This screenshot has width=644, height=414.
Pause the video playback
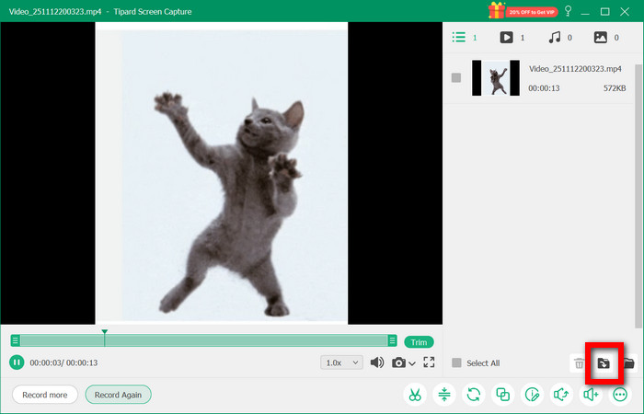coord(17,362)
